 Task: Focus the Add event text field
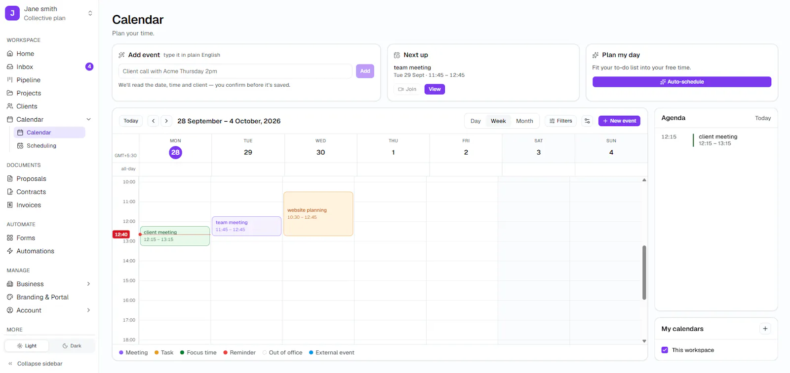236,71
